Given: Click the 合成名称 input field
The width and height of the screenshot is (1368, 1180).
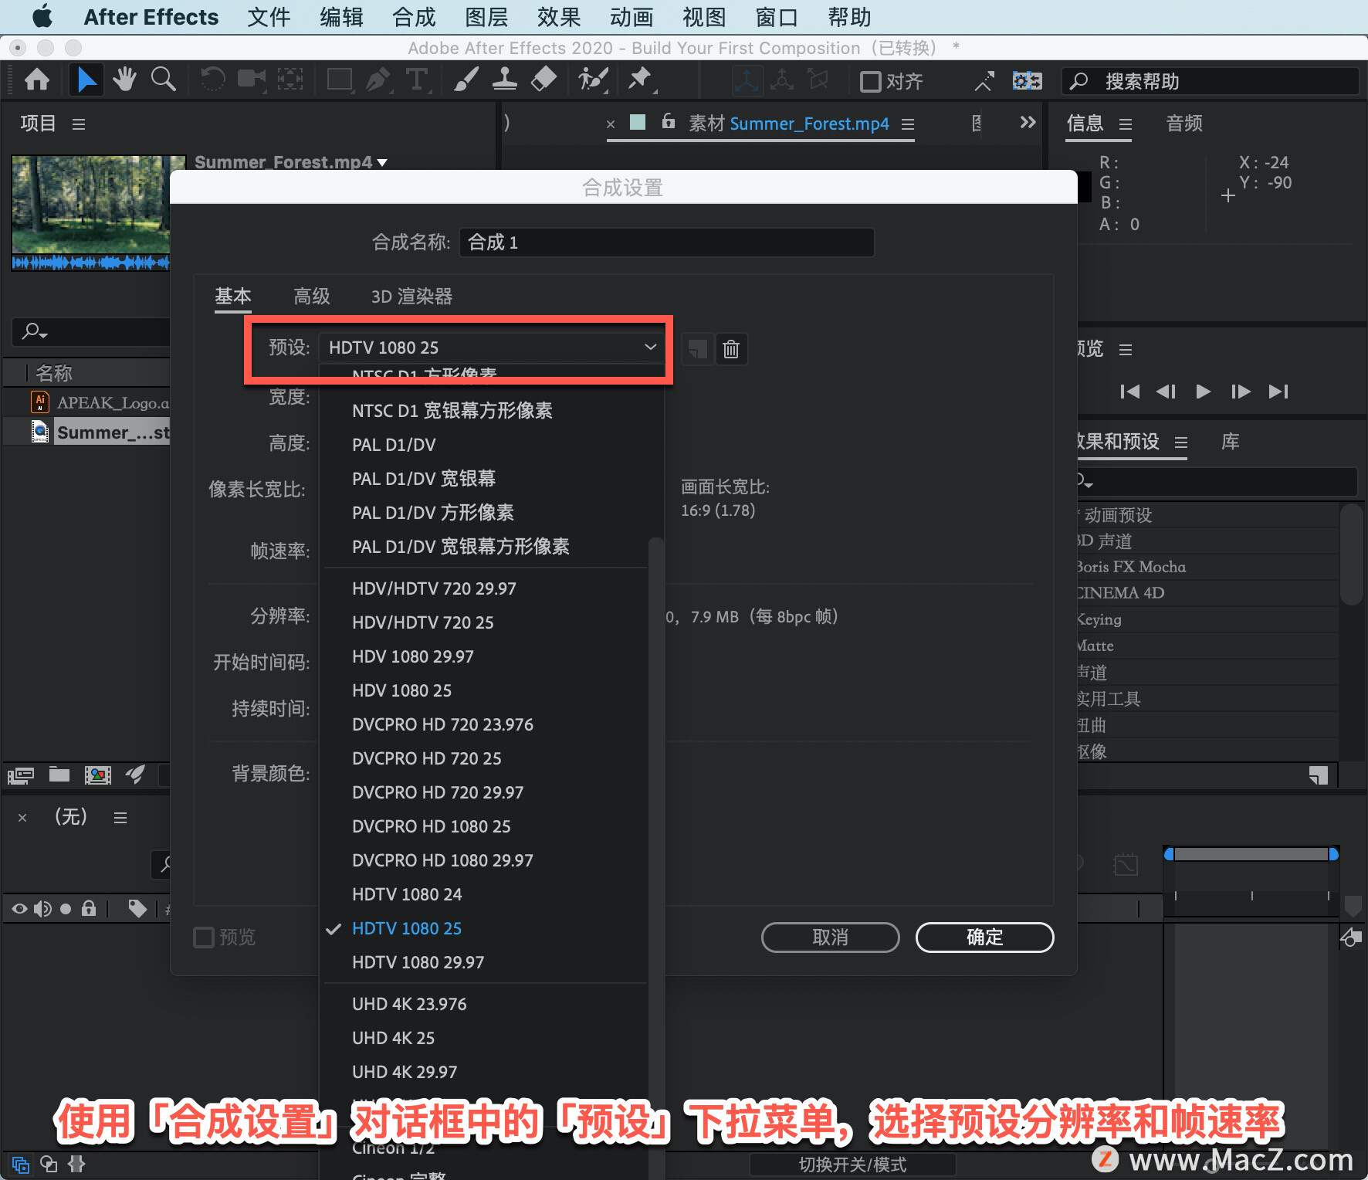Looking at the screenshot, I should 666,242.
